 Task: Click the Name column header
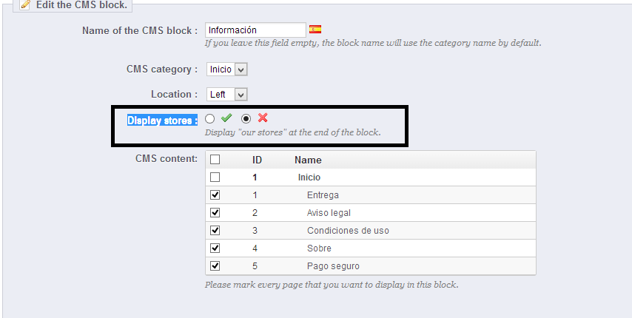coord(308,160)
